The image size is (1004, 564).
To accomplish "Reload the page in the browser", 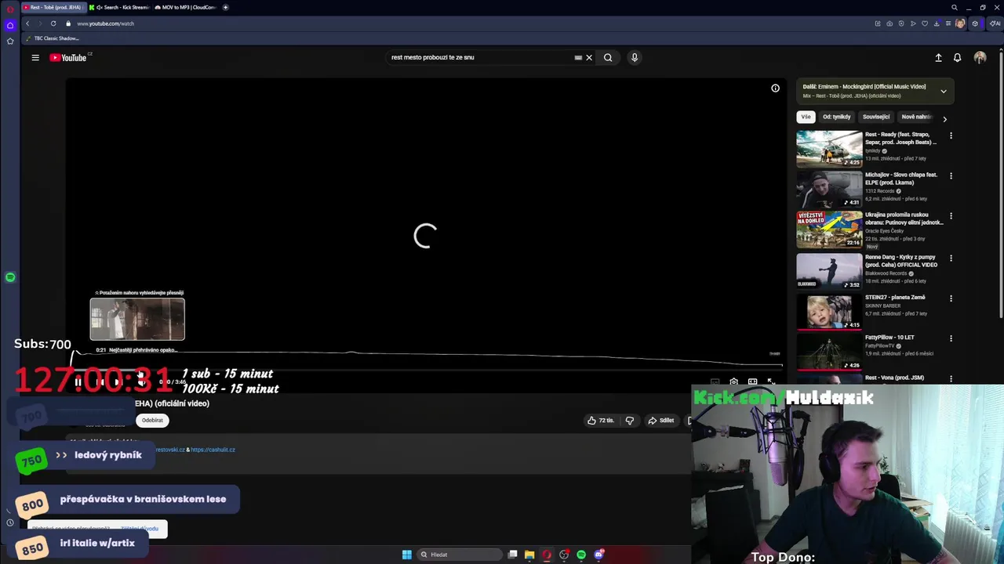I will tap(53, 23).
